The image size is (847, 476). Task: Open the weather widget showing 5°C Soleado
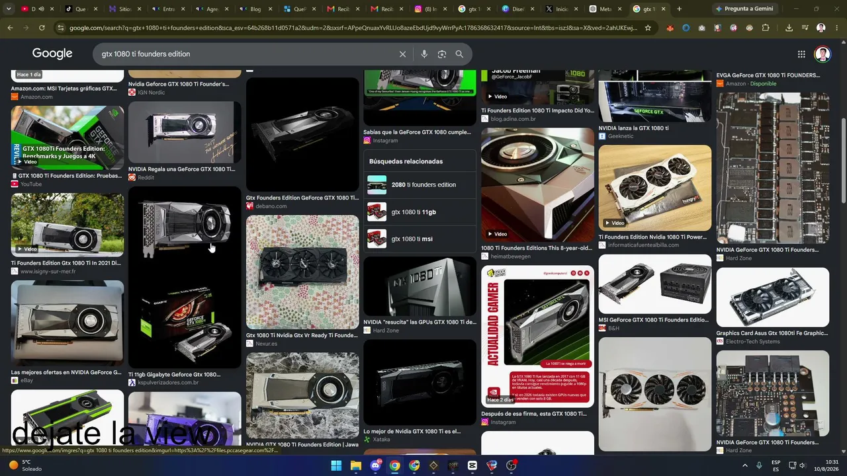[26, 465]
